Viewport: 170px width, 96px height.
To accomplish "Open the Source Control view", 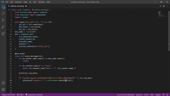I will 3,20.
